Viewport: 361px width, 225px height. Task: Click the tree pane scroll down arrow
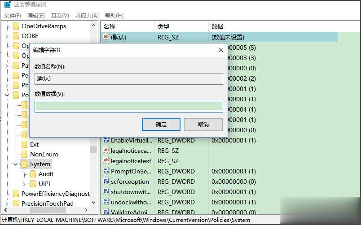point(94,203)
